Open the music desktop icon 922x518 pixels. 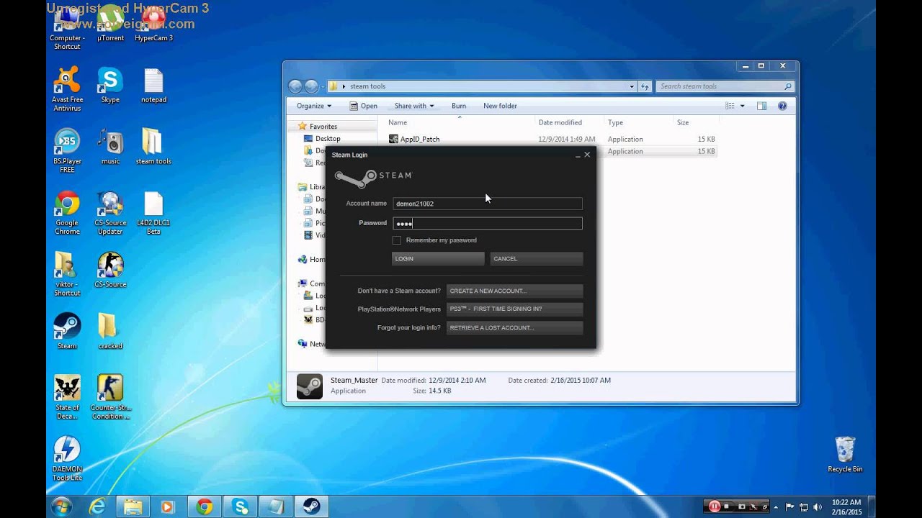tap(110, 147)
